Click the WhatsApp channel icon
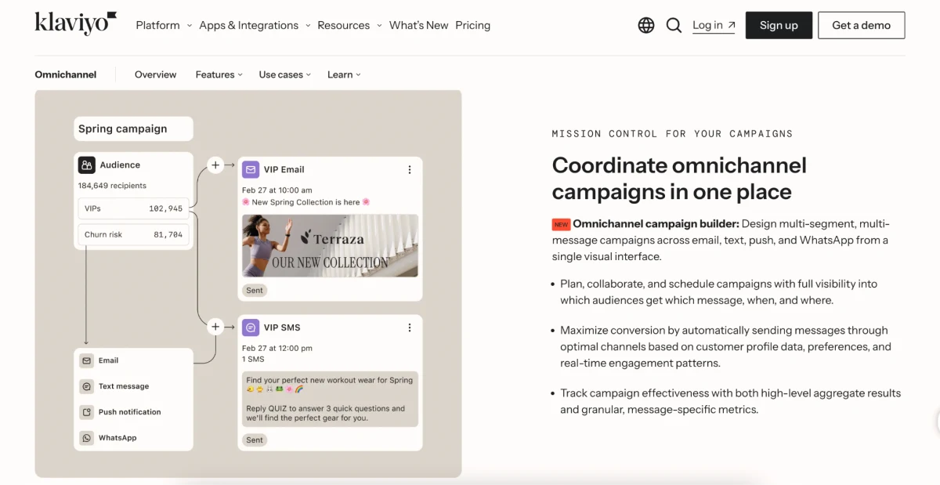 [x=86, y=438]
